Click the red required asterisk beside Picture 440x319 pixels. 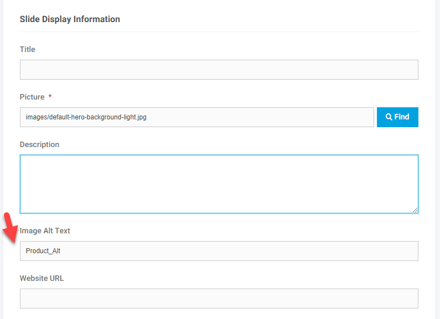[50, 96]
